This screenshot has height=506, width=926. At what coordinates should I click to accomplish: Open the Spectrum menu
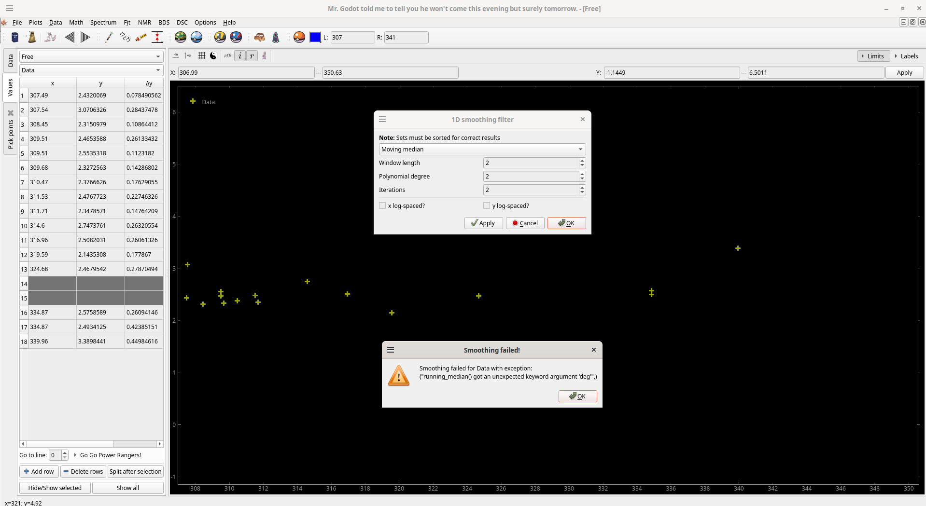pos(103,23)
